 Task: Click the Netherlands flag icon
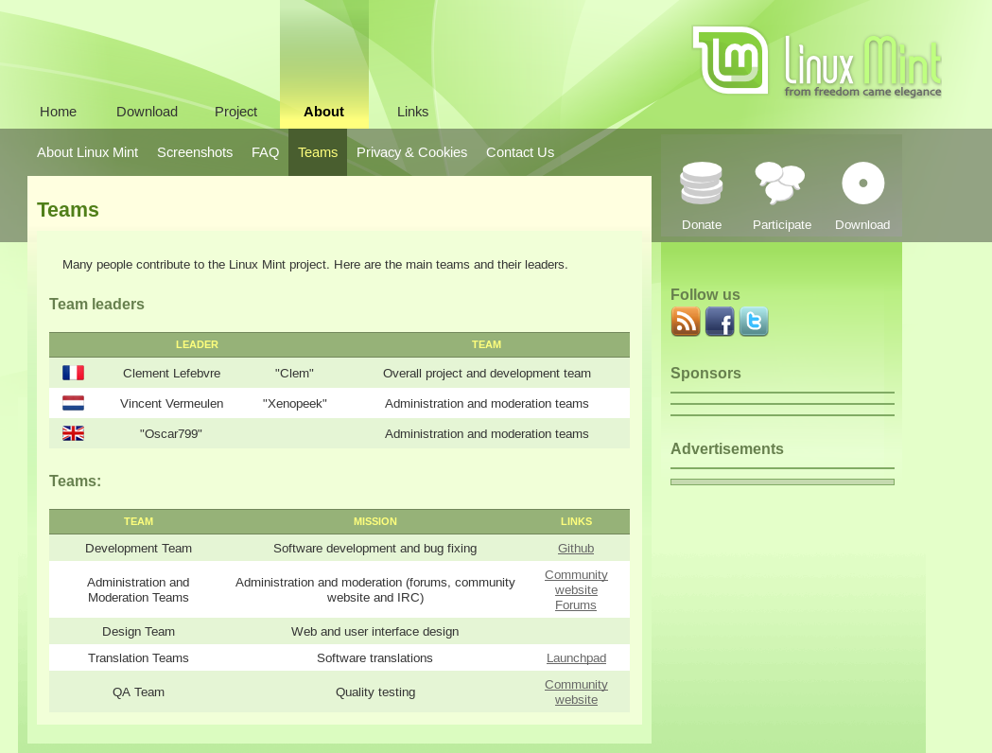[x=74, y=403]
